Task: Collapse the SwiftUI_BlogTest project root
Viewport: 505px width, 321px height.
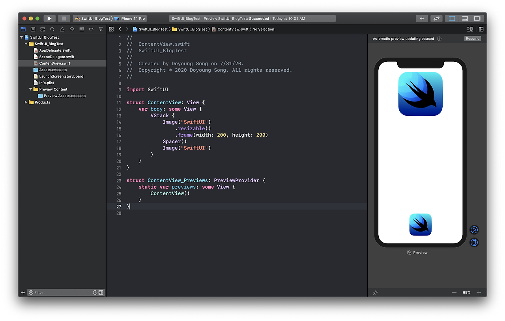Action: coord(22,37)
